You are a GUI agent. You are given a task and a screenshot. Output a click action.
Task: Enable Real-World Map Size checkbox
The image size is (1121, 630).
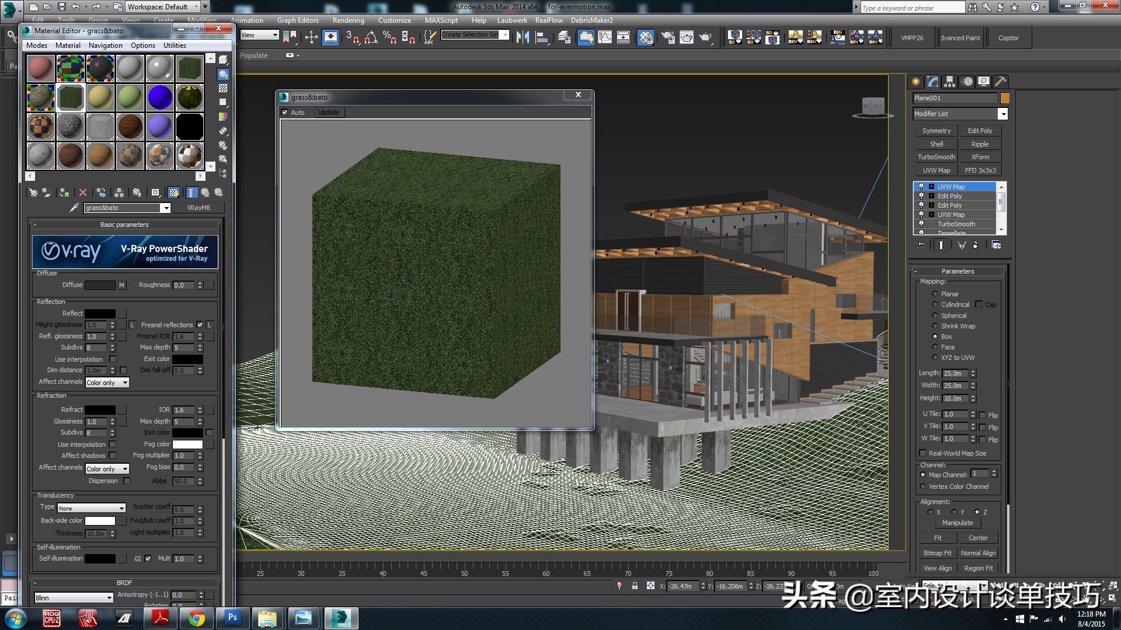pyautogui.click(x=923, y=453)
